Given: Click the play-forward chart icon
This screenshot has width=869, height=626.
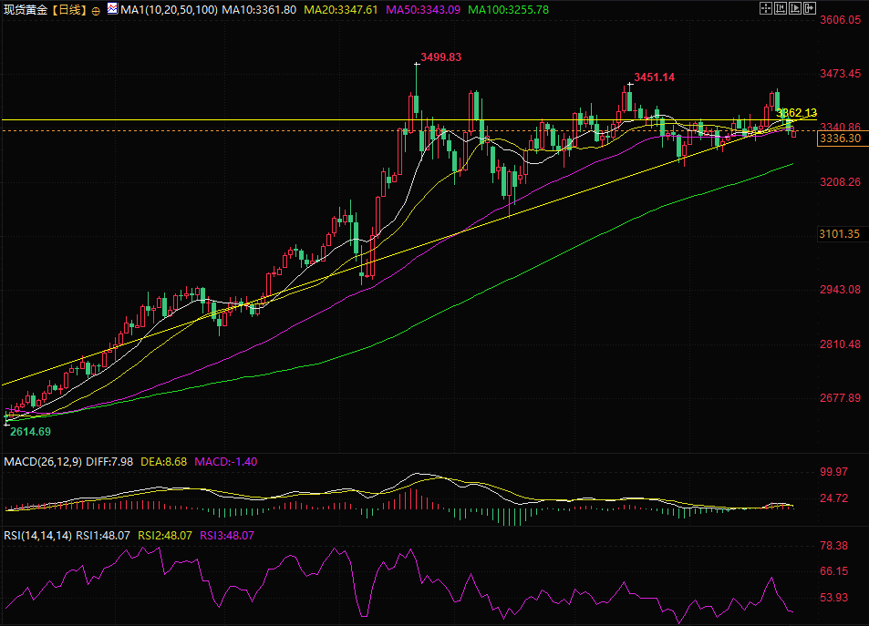Looking at the screenshot, I should coord(795,8).
